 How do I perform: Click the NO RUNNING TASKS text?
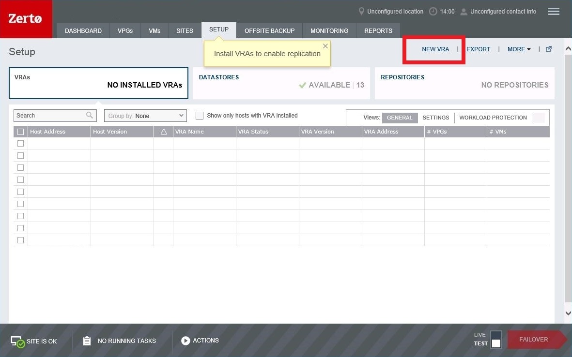127,341
